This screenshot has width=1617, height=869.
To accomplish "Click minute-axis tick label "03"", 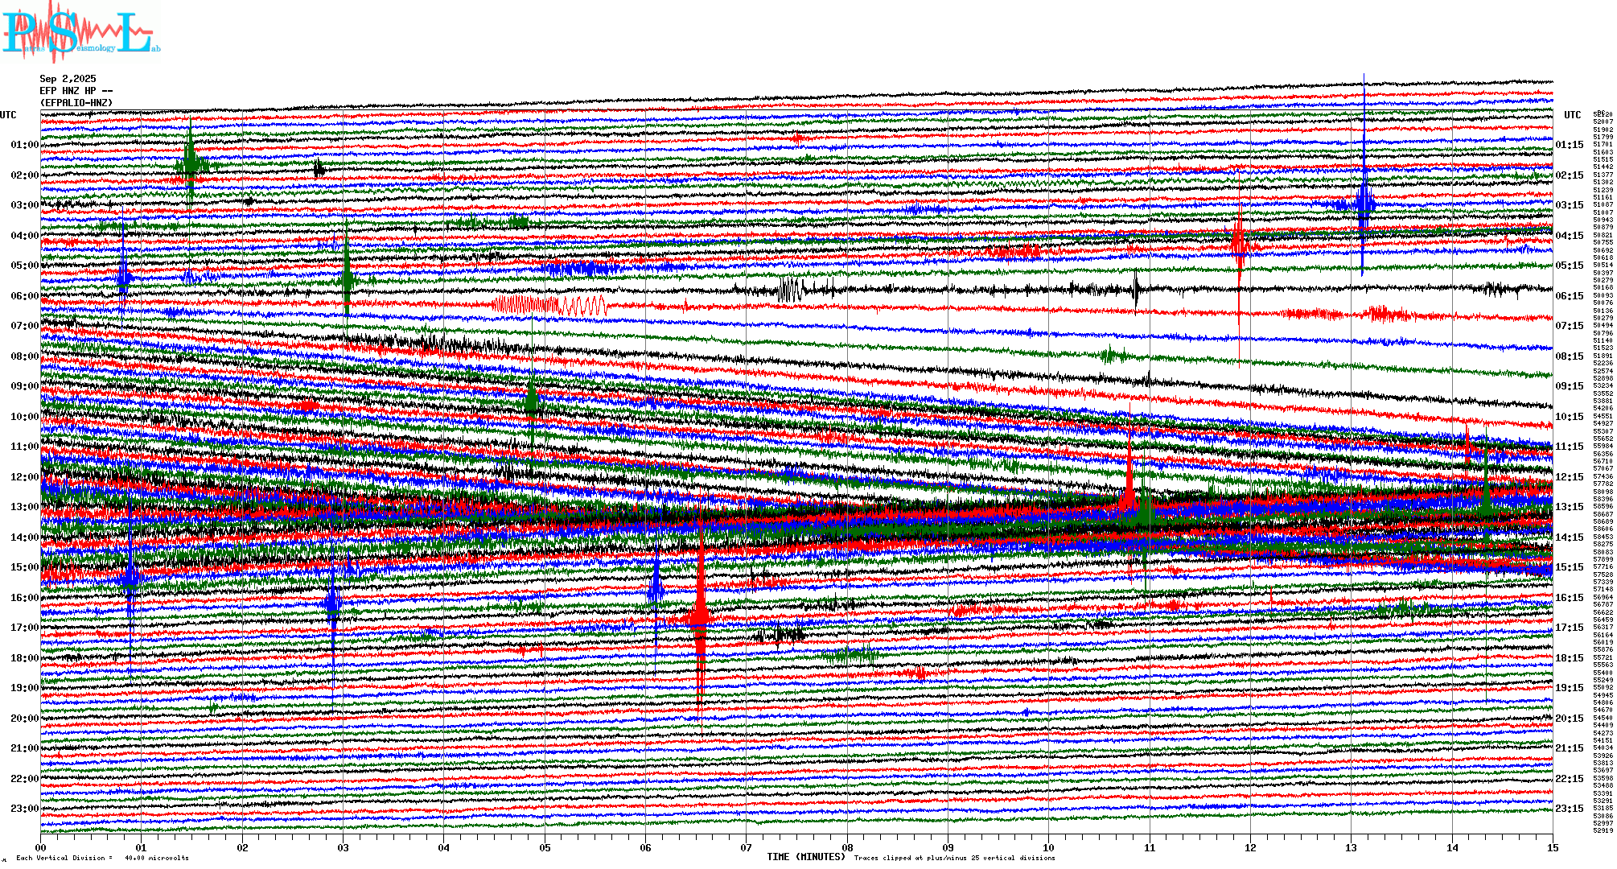I will pos(344,847).
